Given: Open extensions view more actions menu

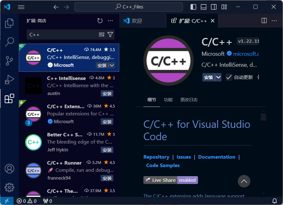Looking at the screenshot, I should (110, 21).
